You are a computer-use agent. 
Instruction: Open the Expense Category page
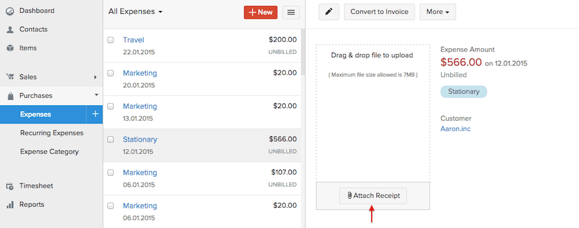coord(49,151)
